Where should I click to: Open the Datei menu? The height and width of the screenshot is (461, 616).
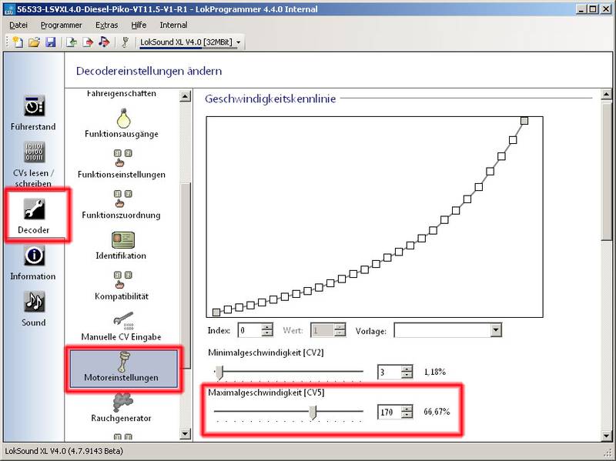pos(18,25)
